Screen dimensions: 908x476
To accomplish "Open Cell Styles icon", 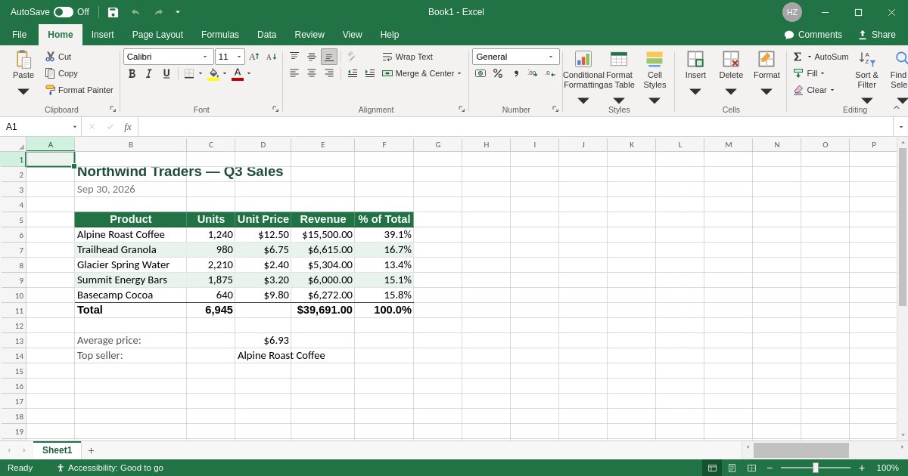I will 655,59.
